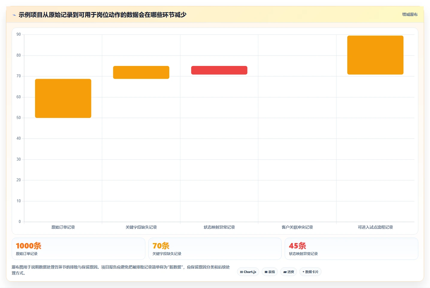430x288 pixels.
Task: Select the 可进入试点流程记录 orange bar
Action: tap(375, 55)
